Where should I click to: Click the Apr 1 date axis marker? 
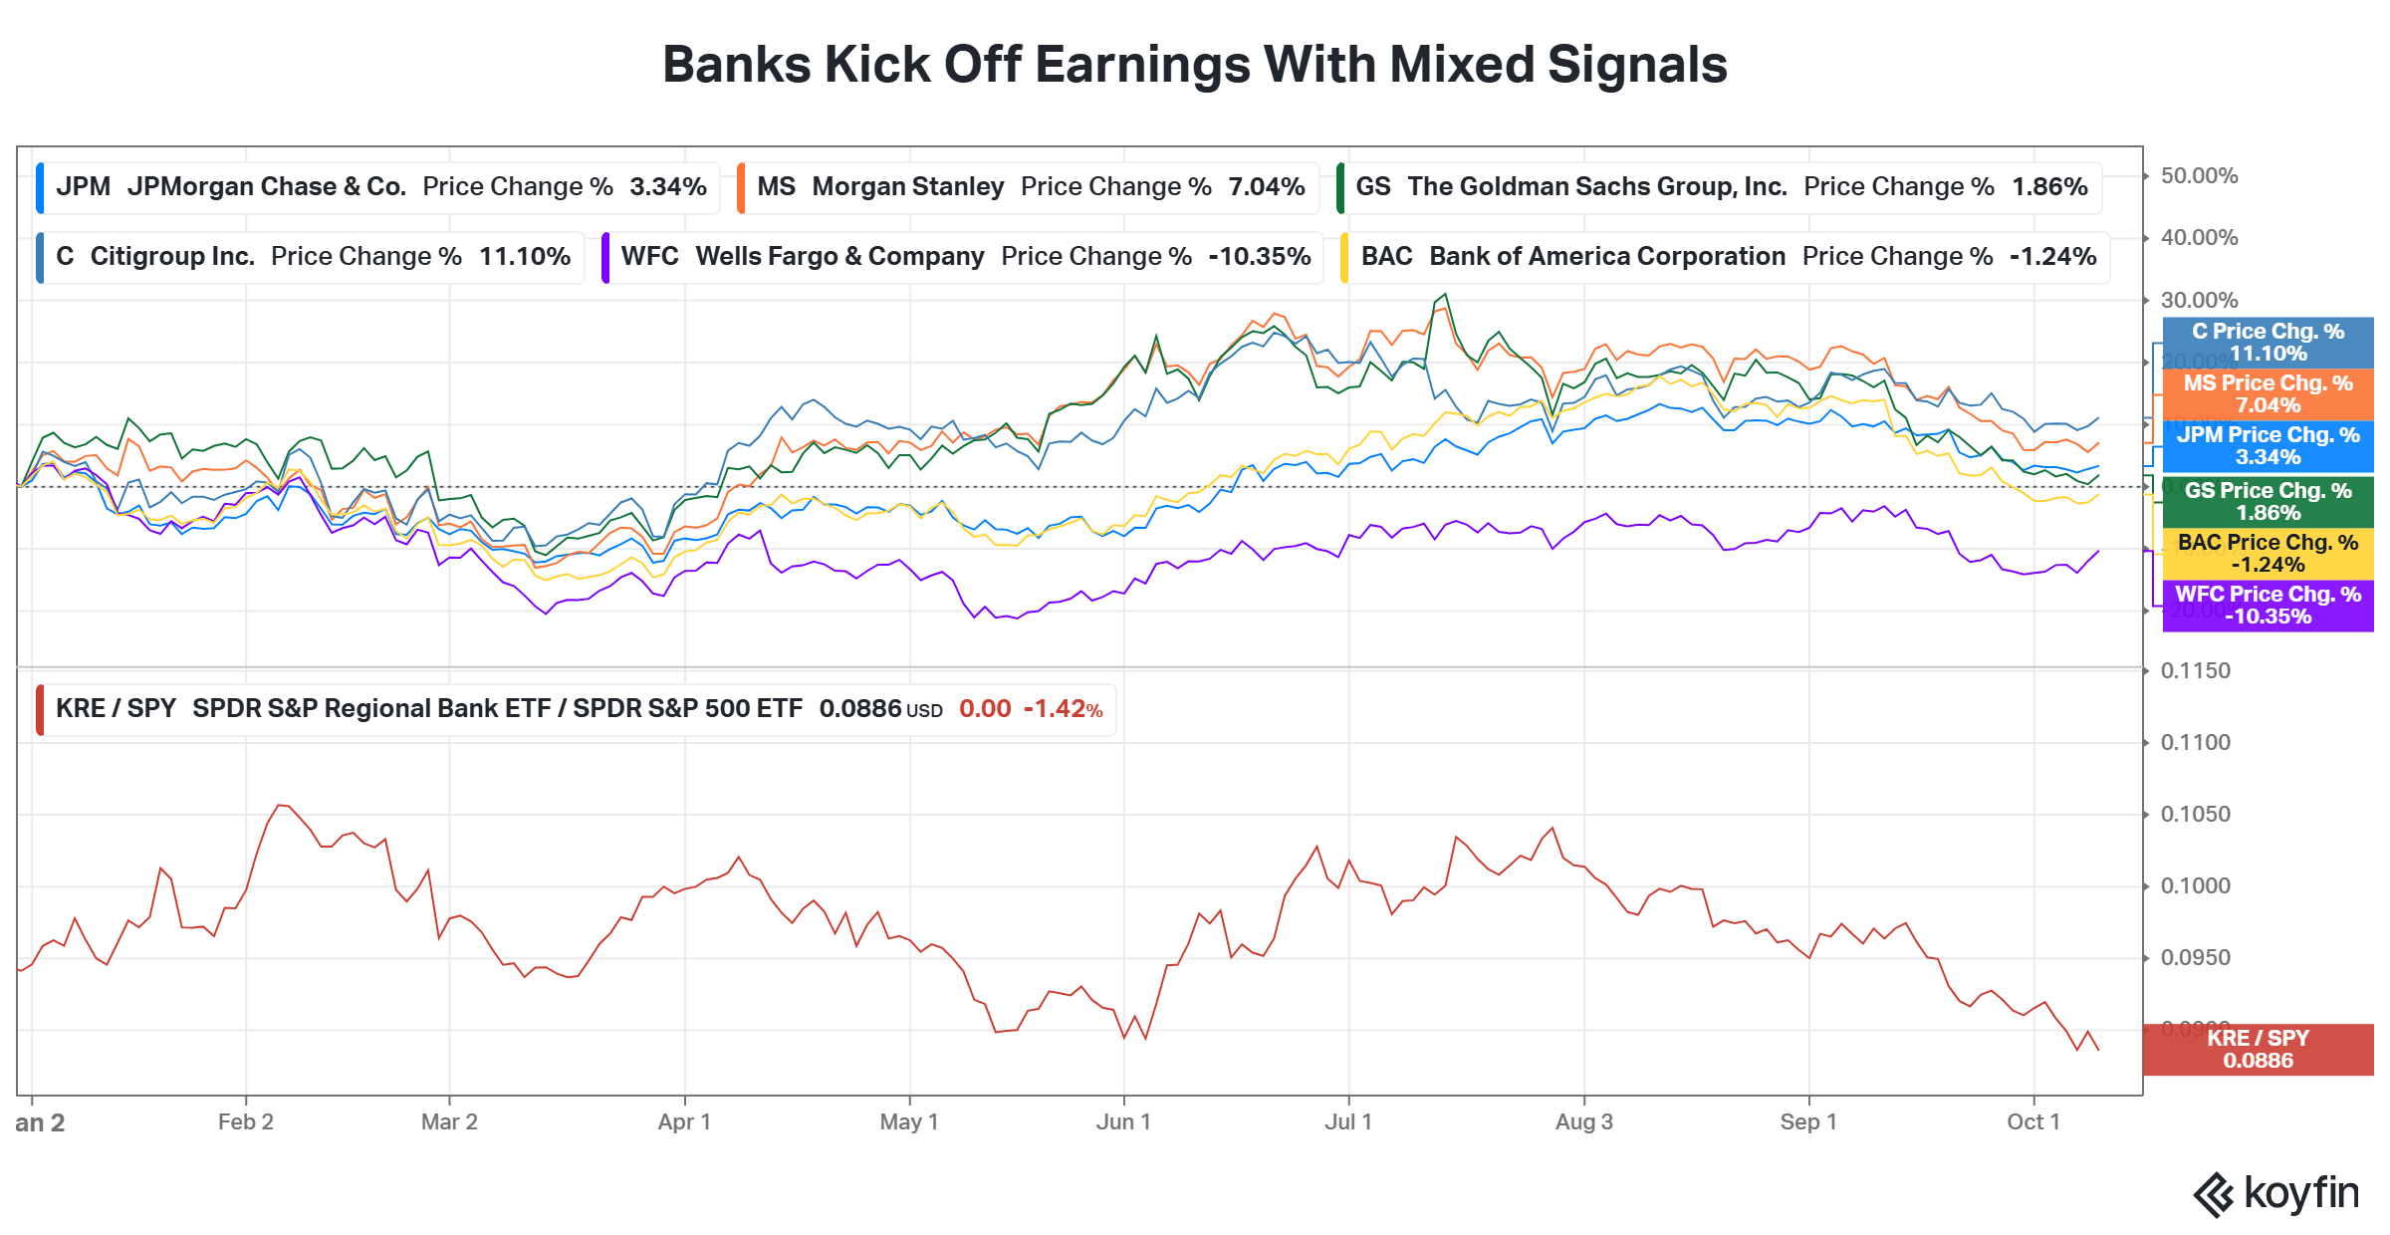[x=684, y=1122]
